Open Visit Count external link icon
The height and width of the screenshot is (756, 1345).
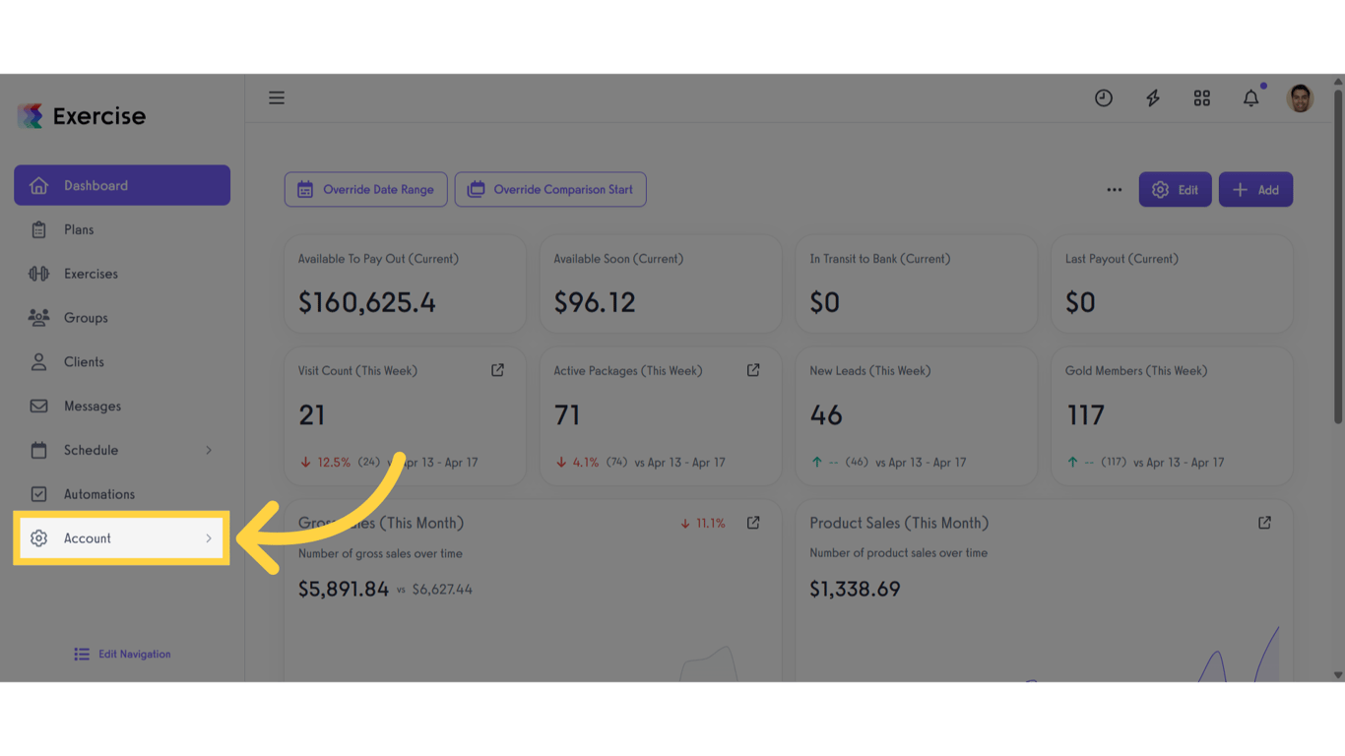(497, 370)
